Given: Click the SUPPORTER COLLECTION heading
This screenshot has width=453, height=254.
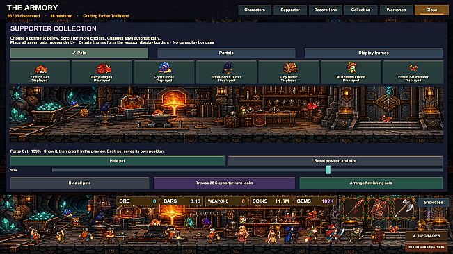Looking at the screenshot, I should 54,28.
